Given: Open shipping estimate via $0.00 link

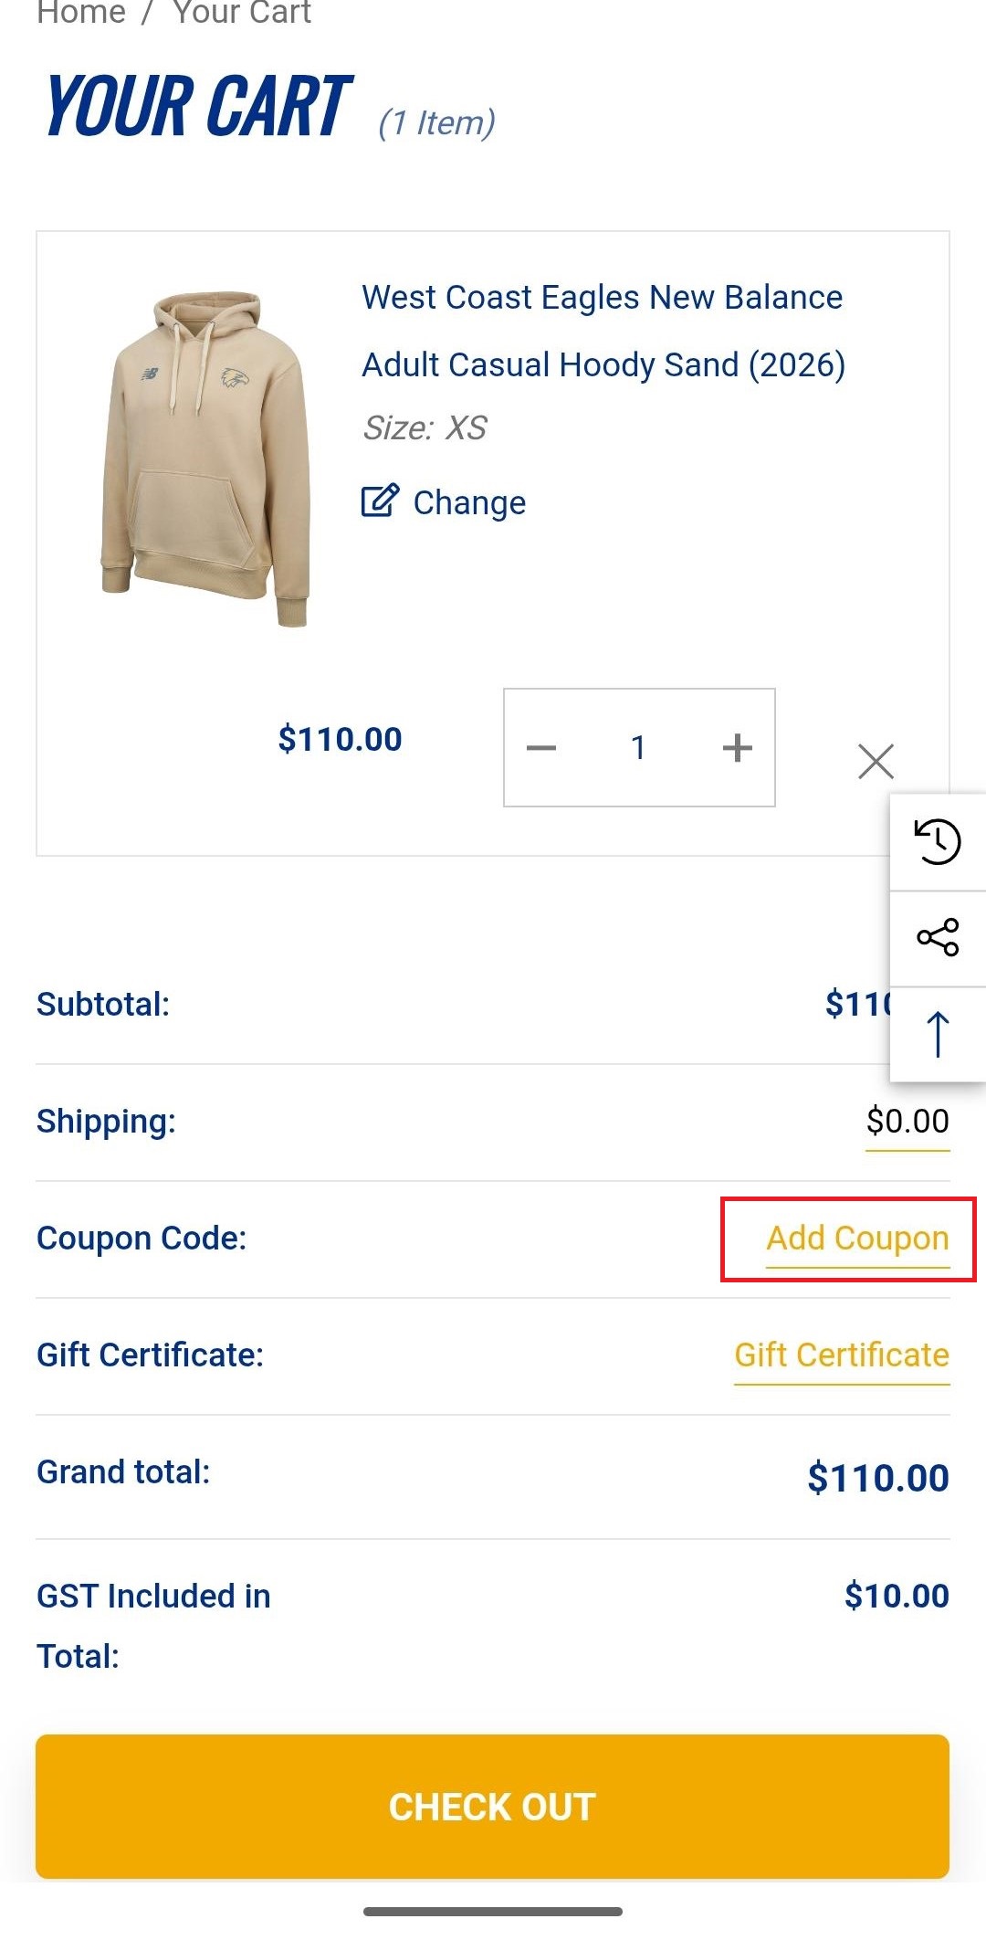Looking at the screenshot, I should tap(907, 1122).
